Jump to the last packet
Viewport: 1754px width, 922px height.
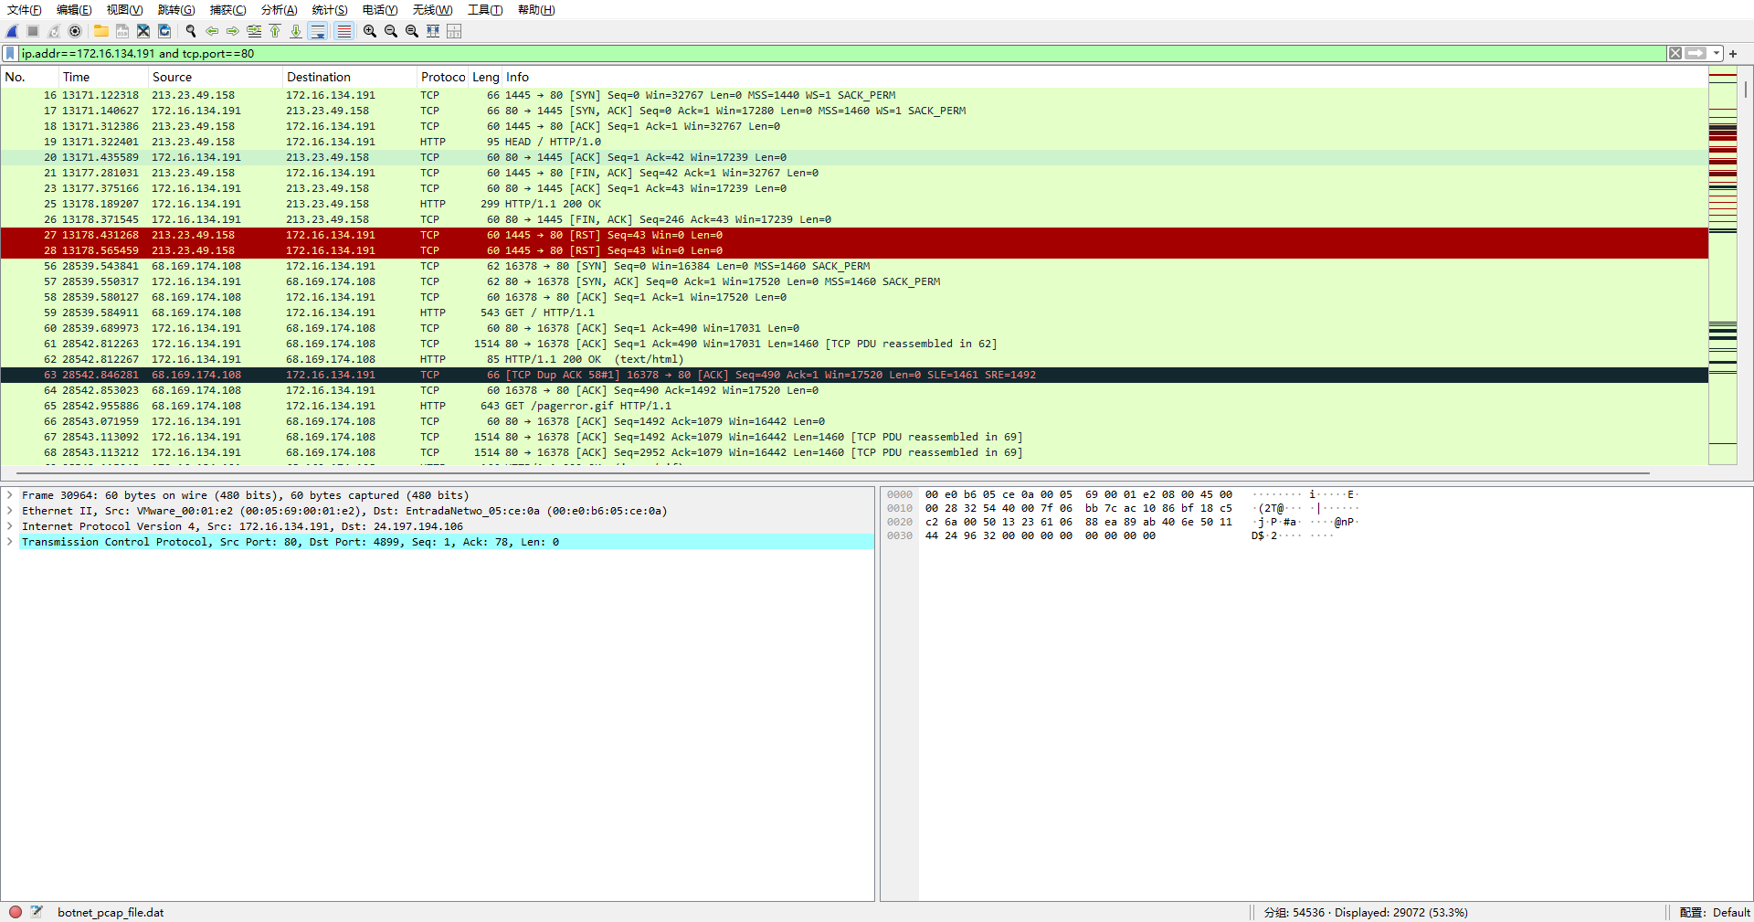click(296, 31)
